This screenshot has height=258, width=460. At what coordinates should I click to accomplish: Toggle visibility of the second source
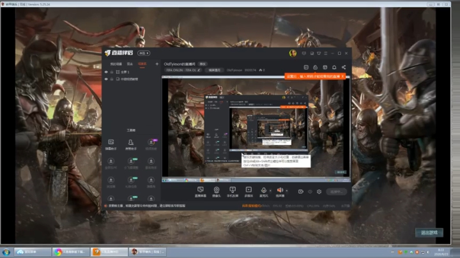click(106, 79)
